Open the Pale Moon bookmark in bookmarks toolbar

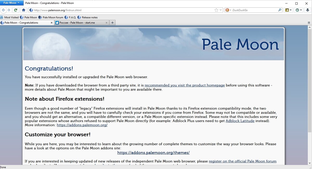coord(29,17)
